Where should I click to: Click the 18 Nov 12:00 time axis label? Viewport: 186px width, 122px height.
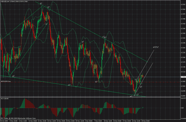coord(51,121)
